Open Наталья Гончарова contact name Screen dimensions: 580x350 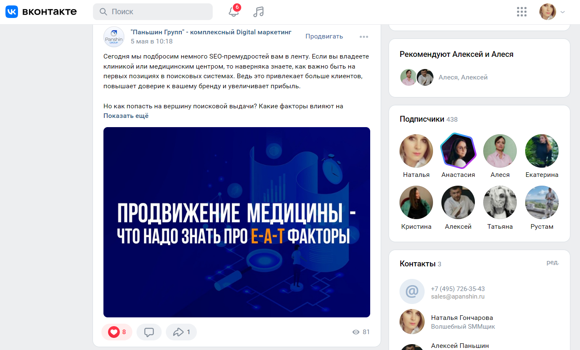(x=462, y=318)
